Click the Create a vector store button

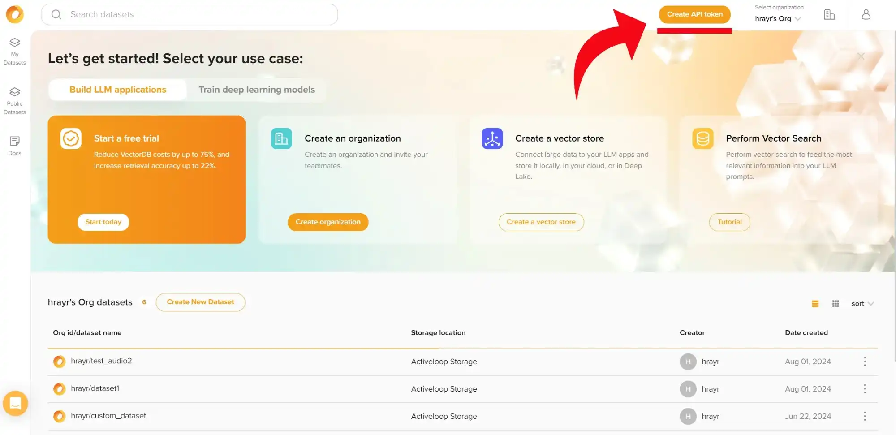[541, 222]
